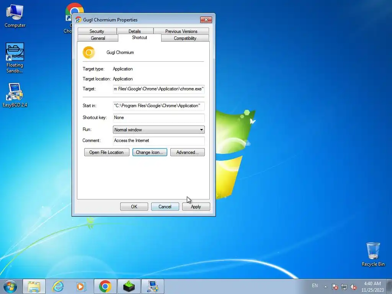Switch to the Previous Versions tab
392x294 pixels.
click(x=181, y=31)
